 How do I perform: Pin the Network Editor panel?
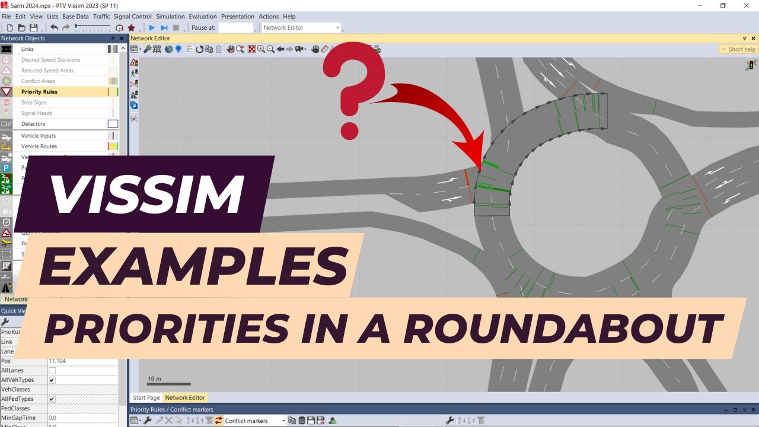tap(745, 39)
